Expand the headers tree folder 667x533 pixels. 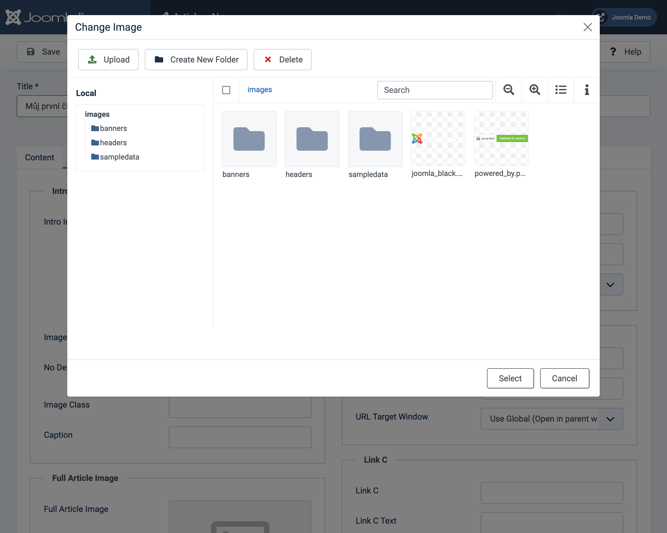pos(113,142)
